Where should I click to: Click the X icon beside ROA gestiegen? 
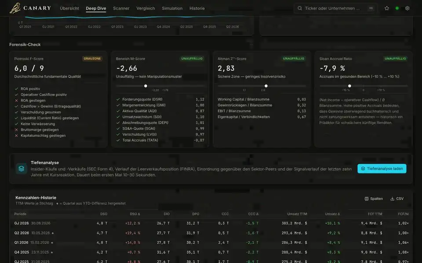point(16,100)
